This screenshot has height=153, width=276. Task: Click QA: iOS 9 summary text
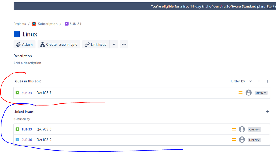44,140
